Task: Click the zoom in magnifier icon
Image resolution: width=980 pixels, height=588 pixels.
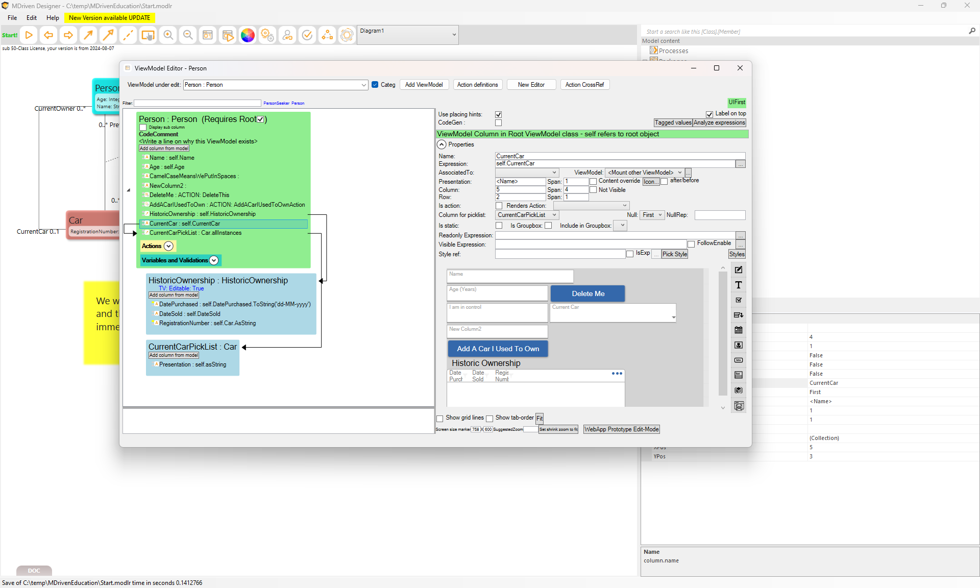Action: (168, 35)
